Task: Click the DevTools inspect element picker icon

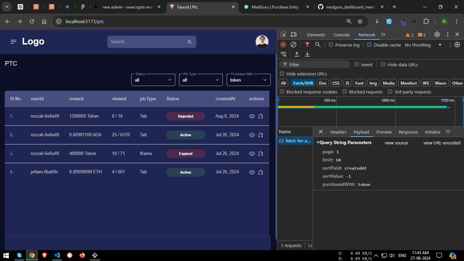Action: pyautogui.click(x=283, y=35)
